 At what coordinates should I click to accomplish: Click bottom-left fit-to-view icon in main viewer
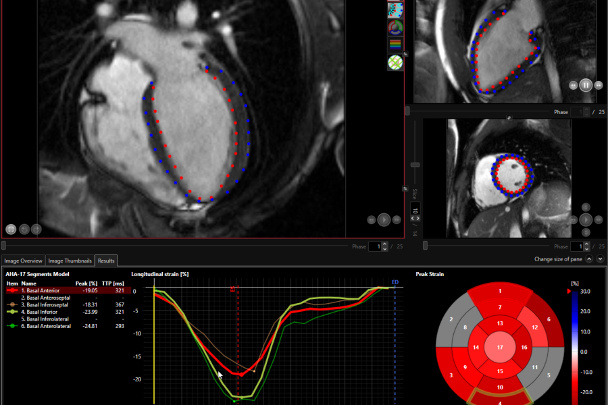point(11,230)
